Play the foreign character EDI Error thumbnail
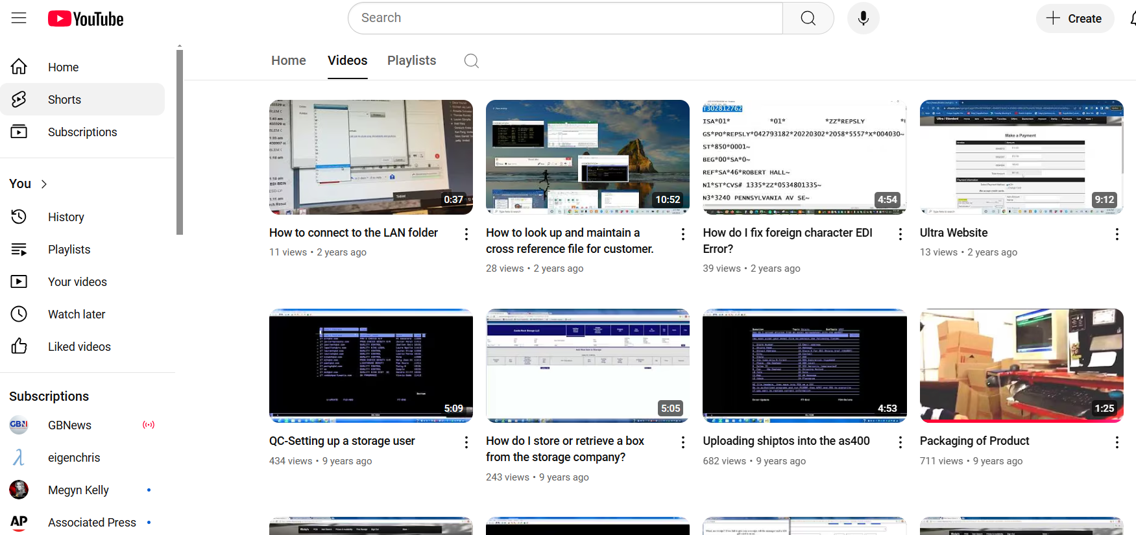This screenshot has width=1136, height=535. click(804, 157)
